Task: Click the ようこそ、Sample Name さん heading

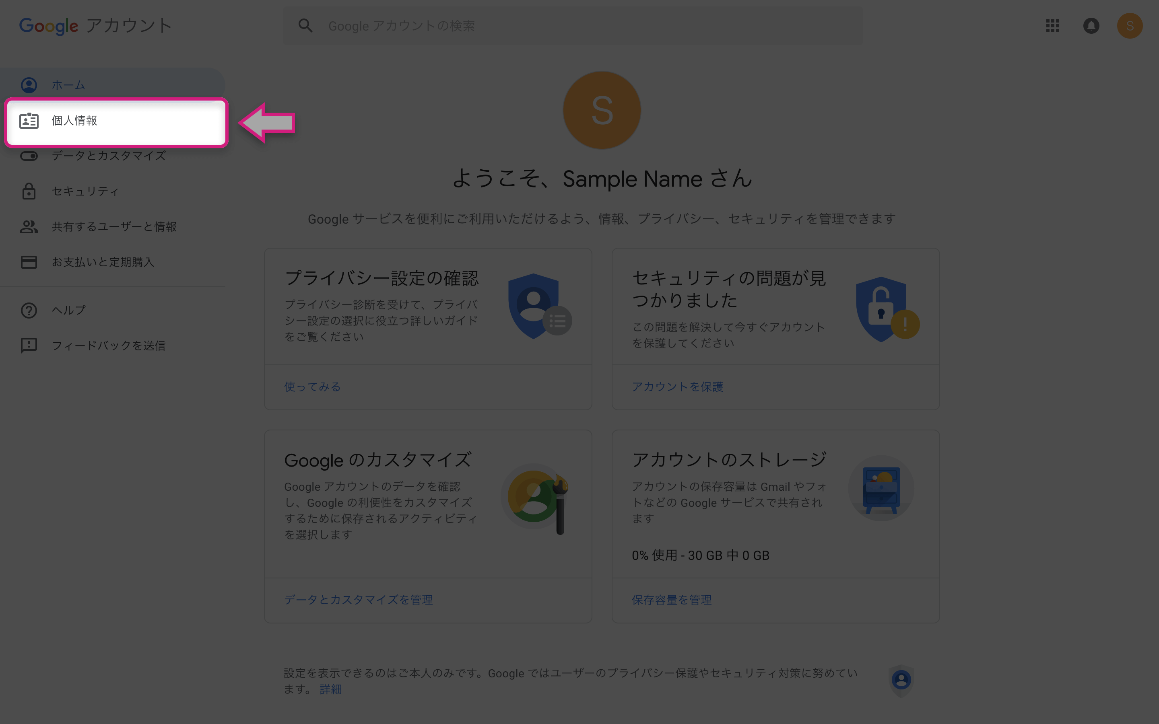Action: [x=602, y=179]
